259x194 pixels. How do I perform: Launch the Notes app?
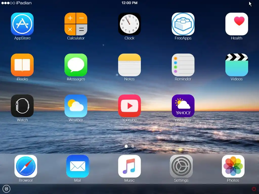point(129,65)
